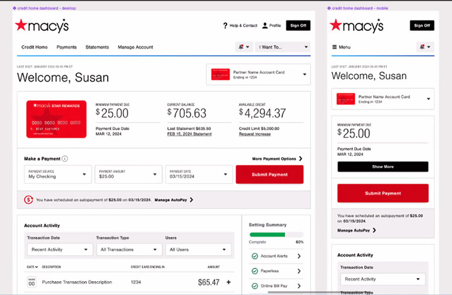Viewport: 452px width, 295px height.
Task: Click the Setting Summary progress bar
Action: pyautogui.click(x=276, y=234)
